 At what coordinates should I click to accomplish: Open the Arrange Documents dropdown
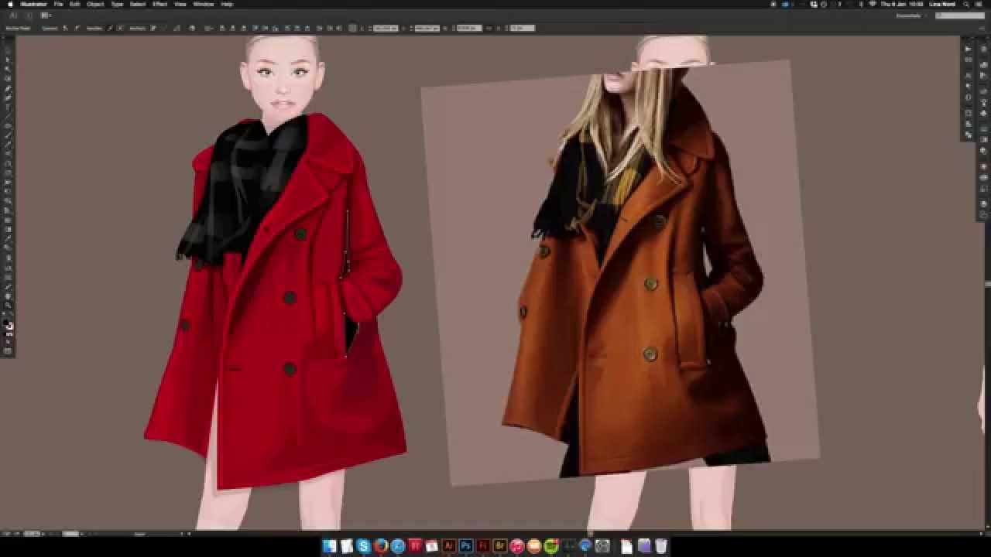(46, 15)
